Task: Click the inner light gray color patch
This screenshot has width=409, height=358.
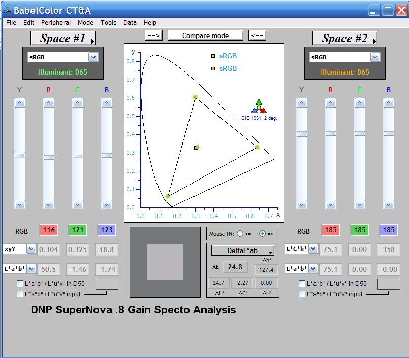Action: [165, 262]
